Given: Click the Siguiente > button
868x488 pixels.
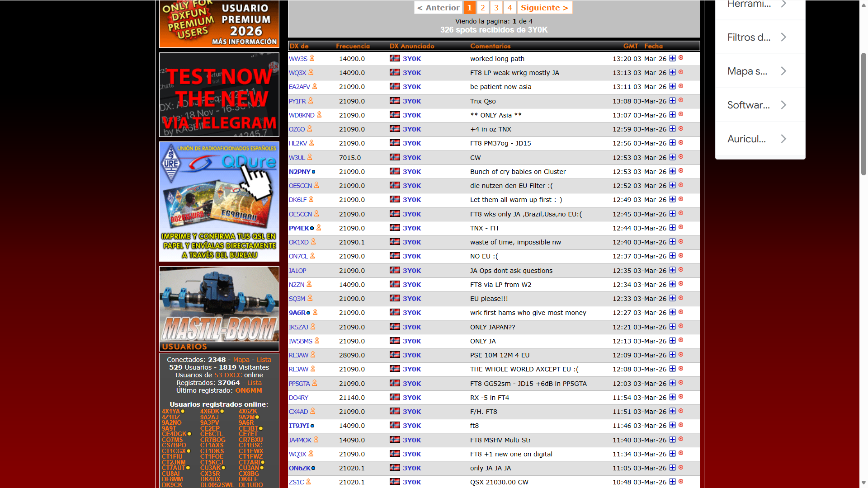Looking at the screenshot, I should click(x=544, y=8).
